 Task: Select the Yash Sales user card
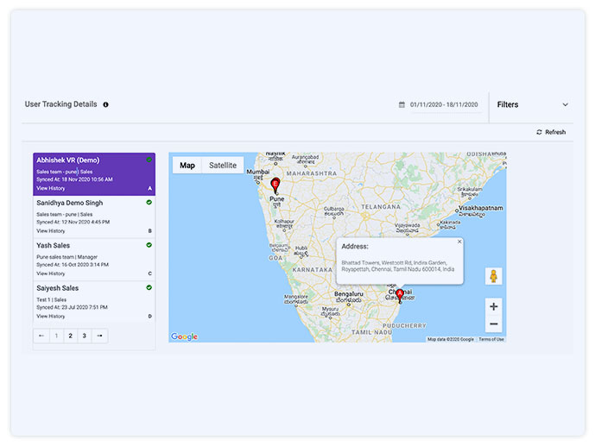[94, 259]
